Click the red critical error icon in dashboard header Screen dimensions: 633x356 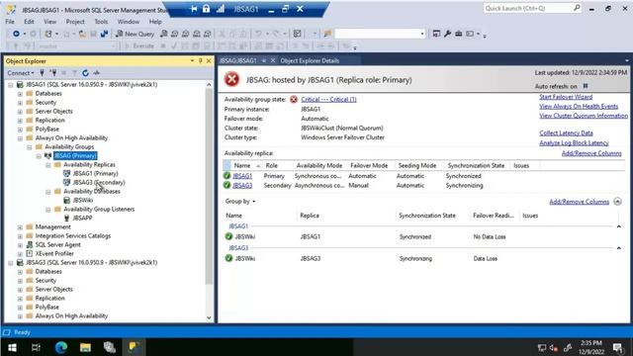[x=232, y=79]
